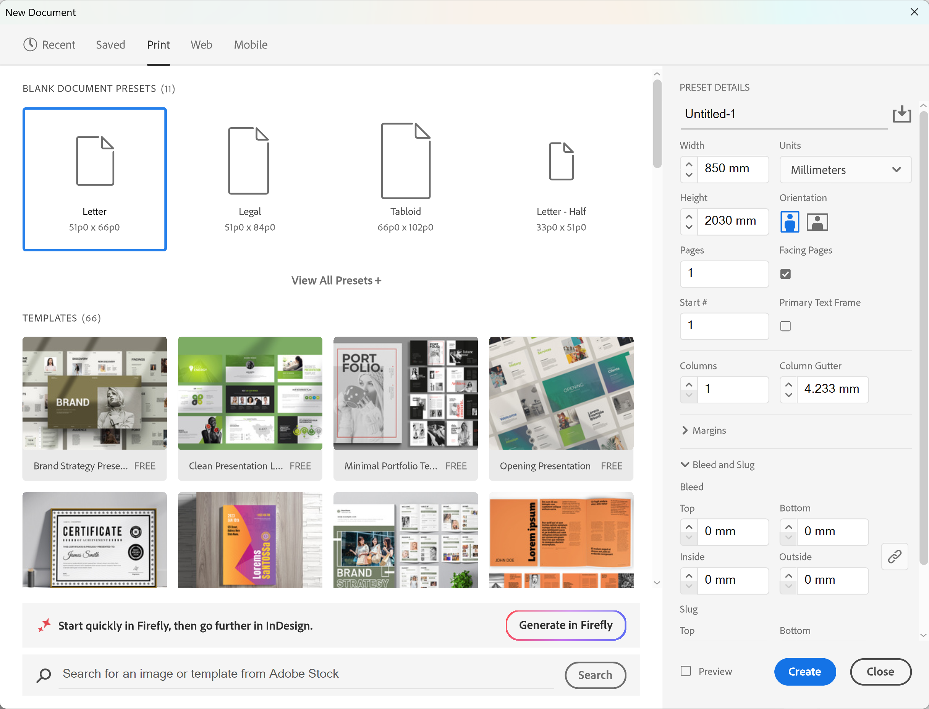Decrease Width with the down arrow
The width and height of the screenshot is (929, 709).
(x=688, y=175)
